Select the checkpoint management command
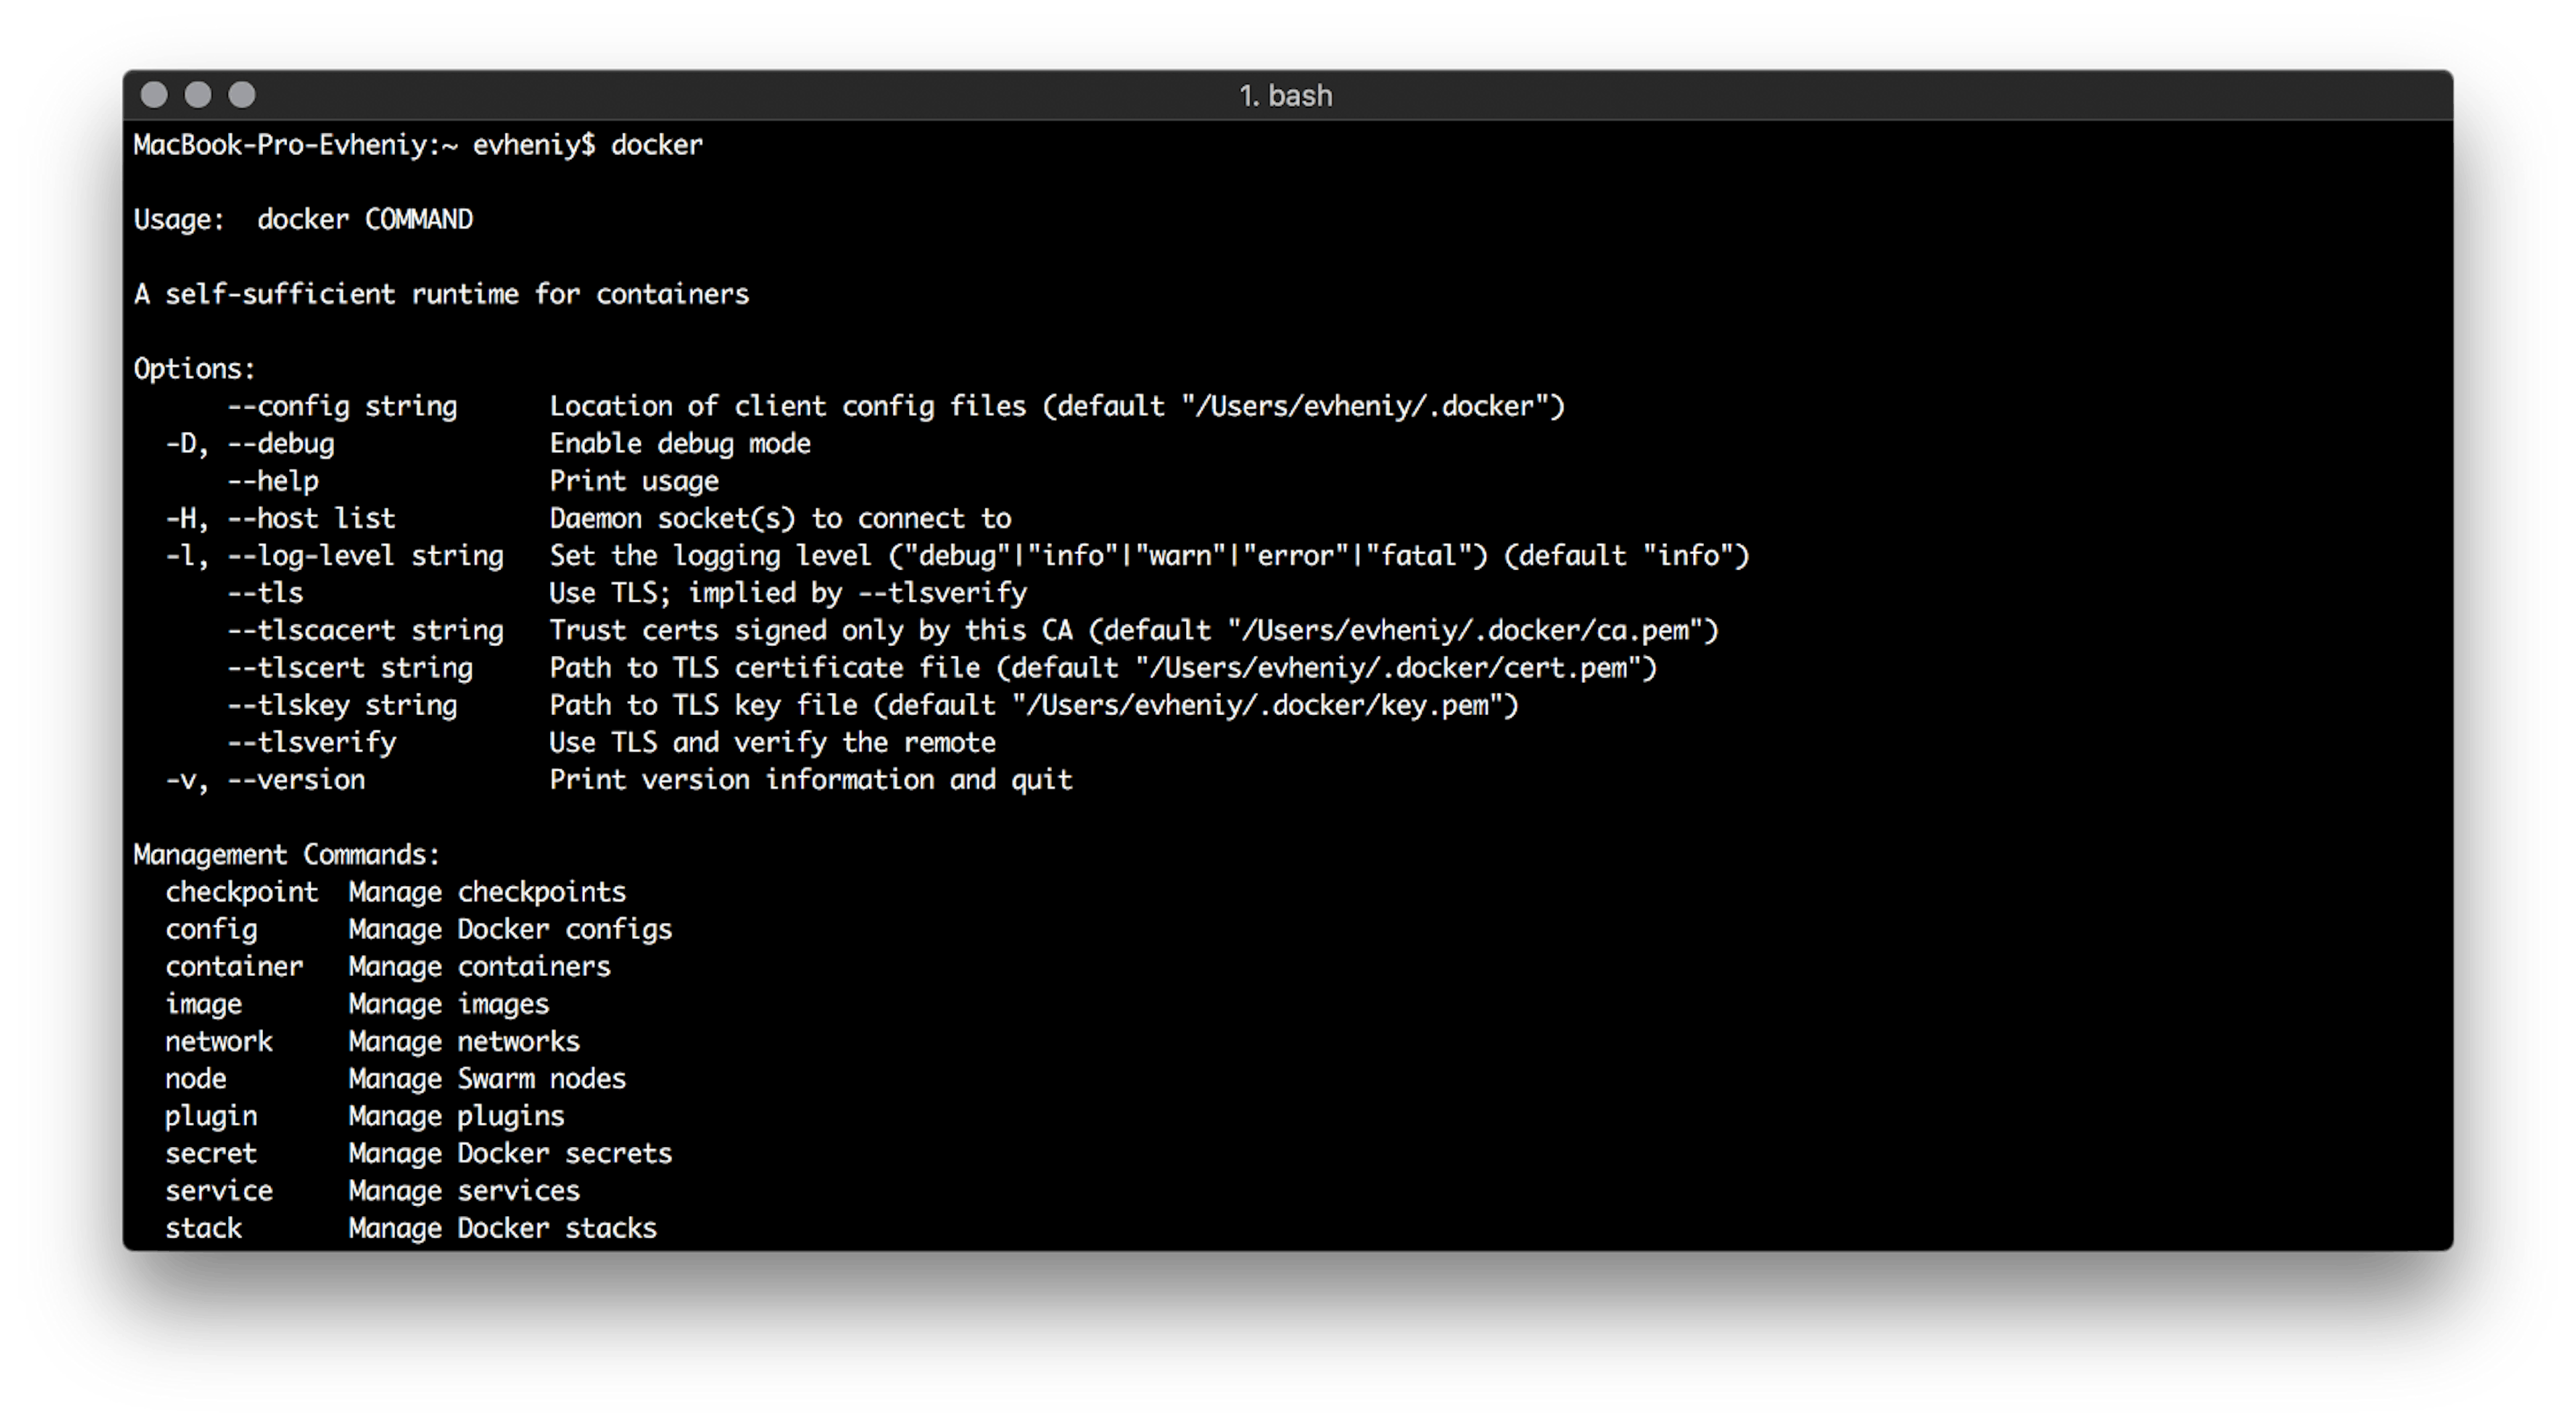 (242, 891)
